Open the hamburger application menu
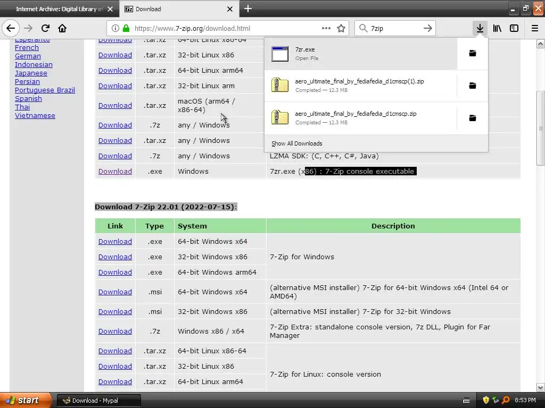The width and height of the screenshot is (545, 408). pyautogui.click(x=534, y=28)
